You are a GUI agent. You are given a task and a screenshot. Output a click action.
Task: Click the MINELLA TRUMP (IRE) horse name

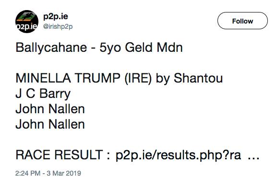[x=84, y=78]
